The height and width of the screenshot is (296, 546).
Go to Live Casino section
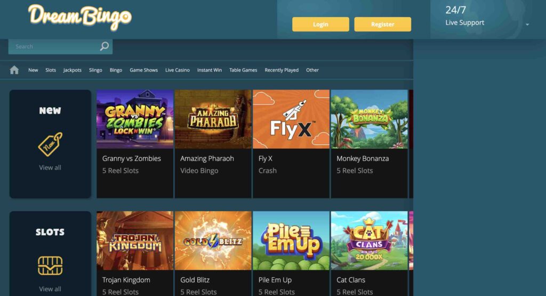click(x=177, y=70)
